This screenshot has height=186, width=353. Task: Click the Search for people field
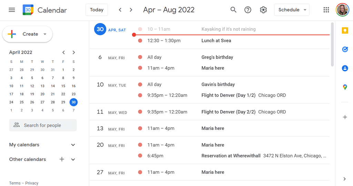click(x=43, y=125)
